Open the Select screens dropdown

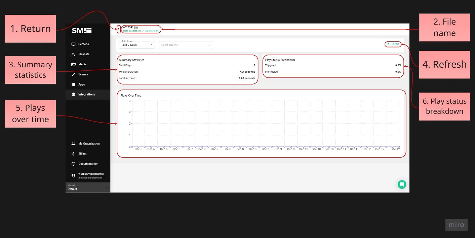(186, 45)
